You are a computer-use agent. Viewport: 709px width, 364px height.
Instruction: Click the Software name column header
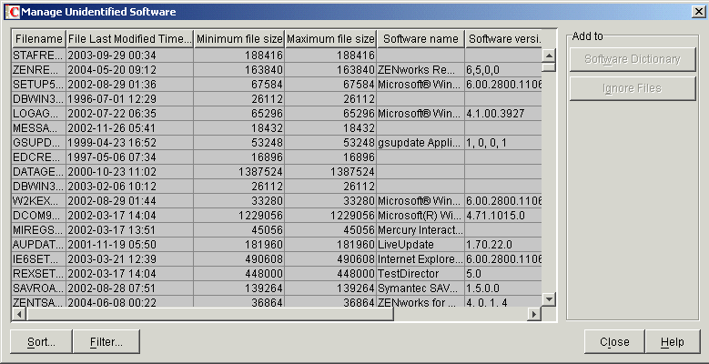(x=421, y=39)
